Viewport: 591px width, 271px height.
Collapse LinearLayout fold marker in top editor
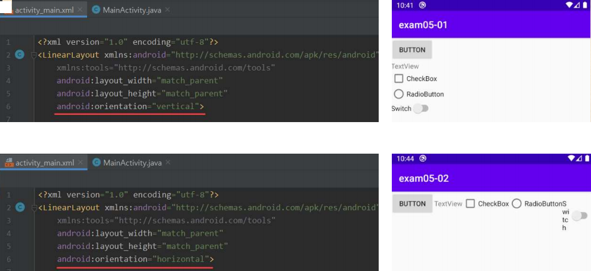tap(33, 55)
